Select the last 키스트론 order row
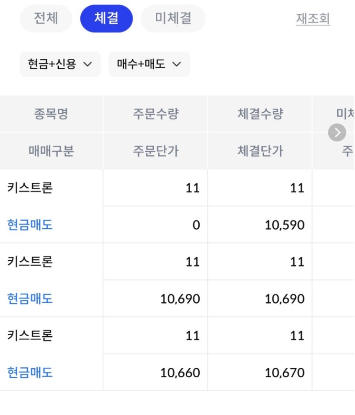Viewport: 355px width, 415px height. (x=30, y=336)
